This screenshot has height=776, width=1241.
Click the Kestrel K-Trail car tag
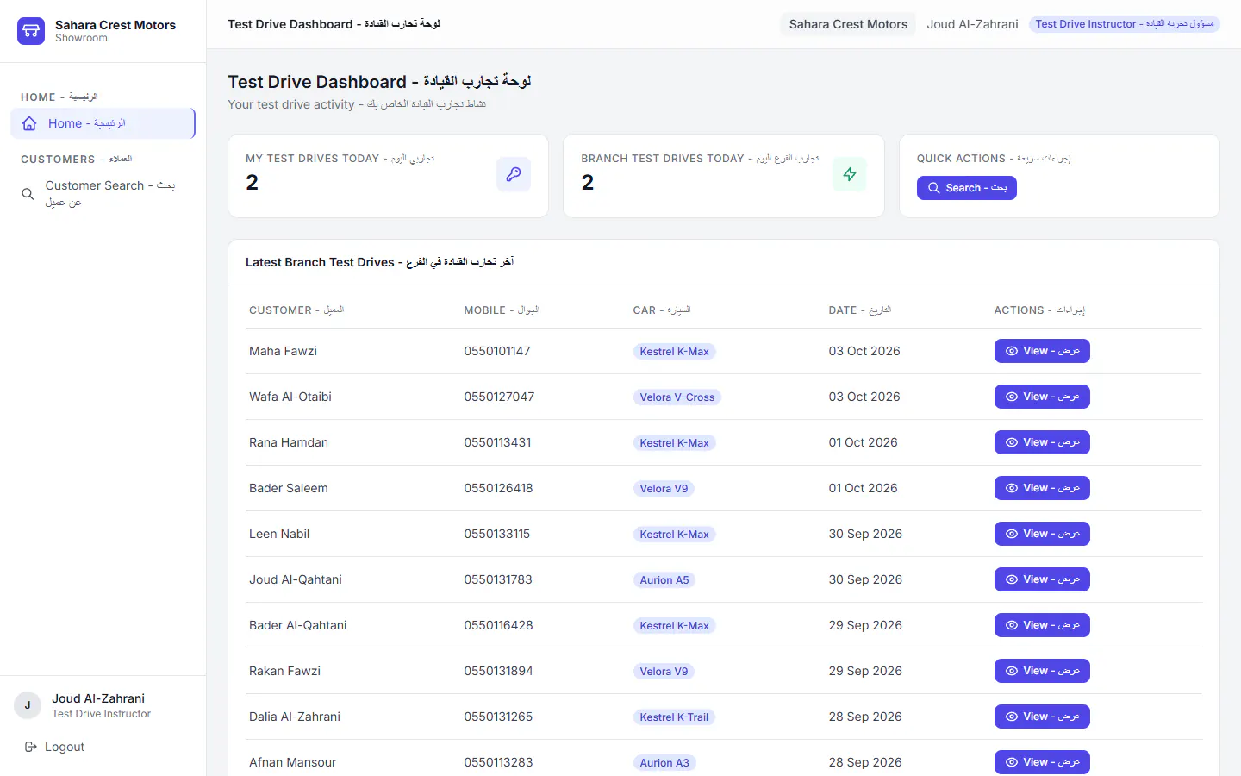click(x=674, y=717)
